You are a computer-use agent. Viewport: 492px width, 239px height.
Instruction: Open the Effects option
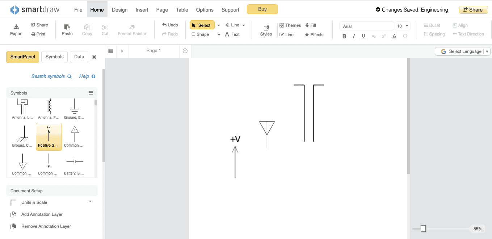314,35
